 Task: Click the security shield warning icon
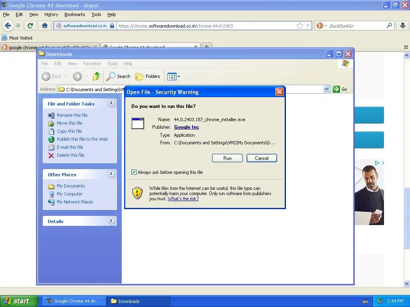137,193
